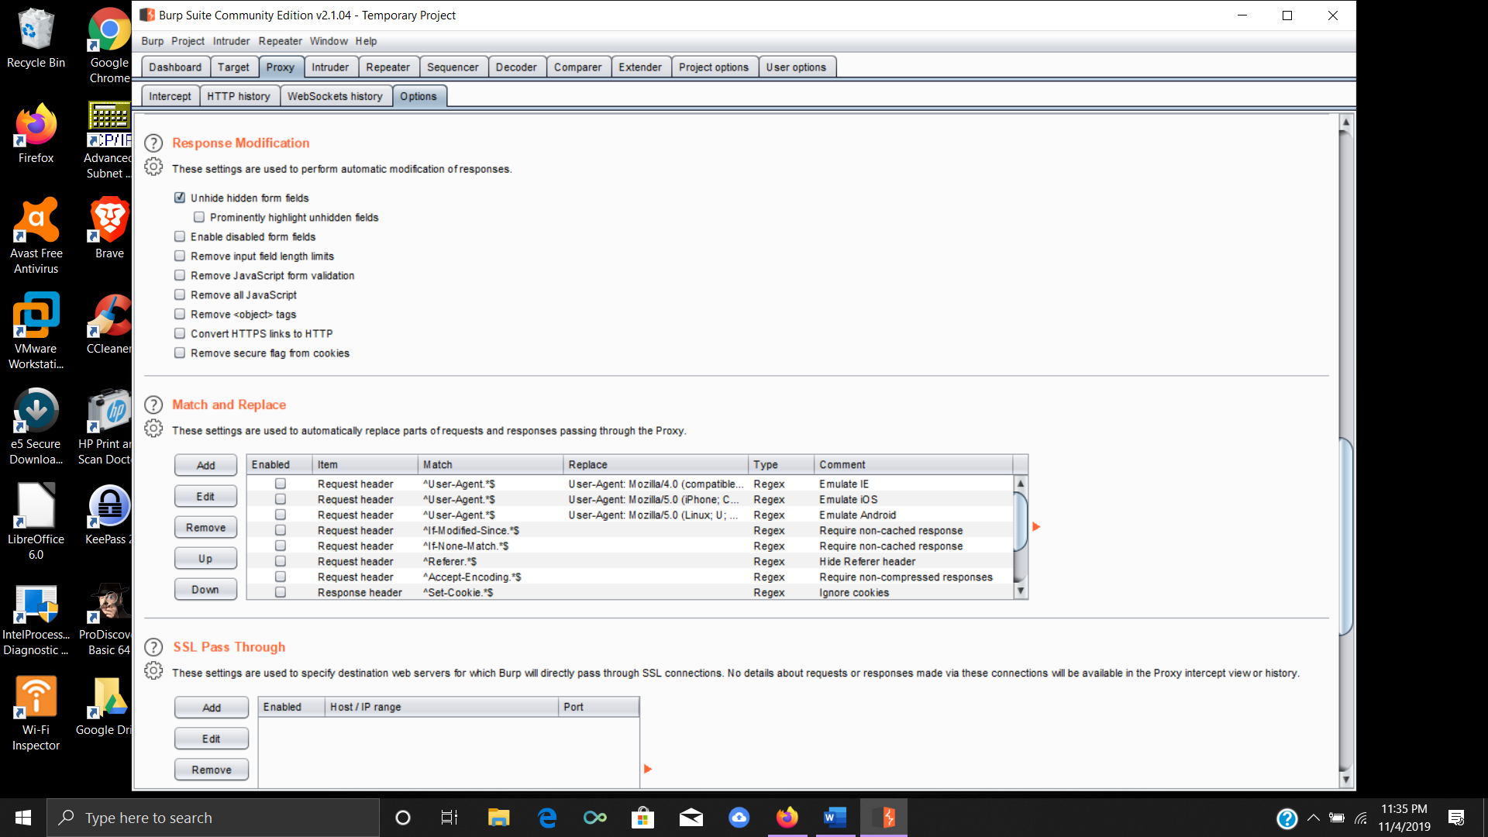
Task: Open Avast Free Antivirus desktop icon
Action: click(36, 236)
